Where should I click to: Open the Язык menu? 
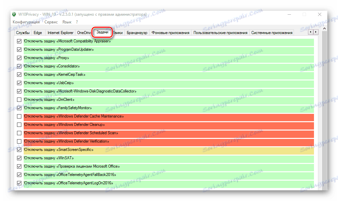point(66,22)
